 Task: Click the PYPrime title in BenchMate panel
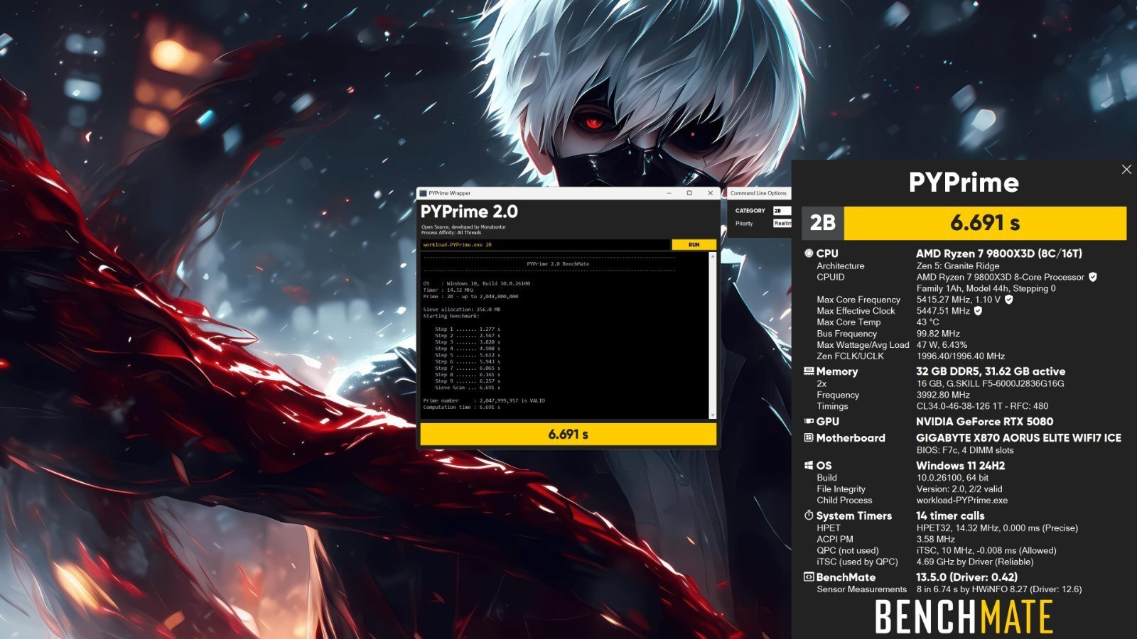[x=964, y=182]
